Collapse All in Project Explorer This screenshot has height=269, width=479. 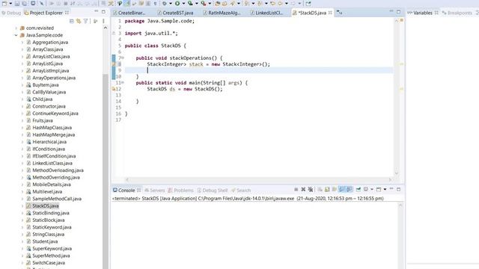(72, 21)
